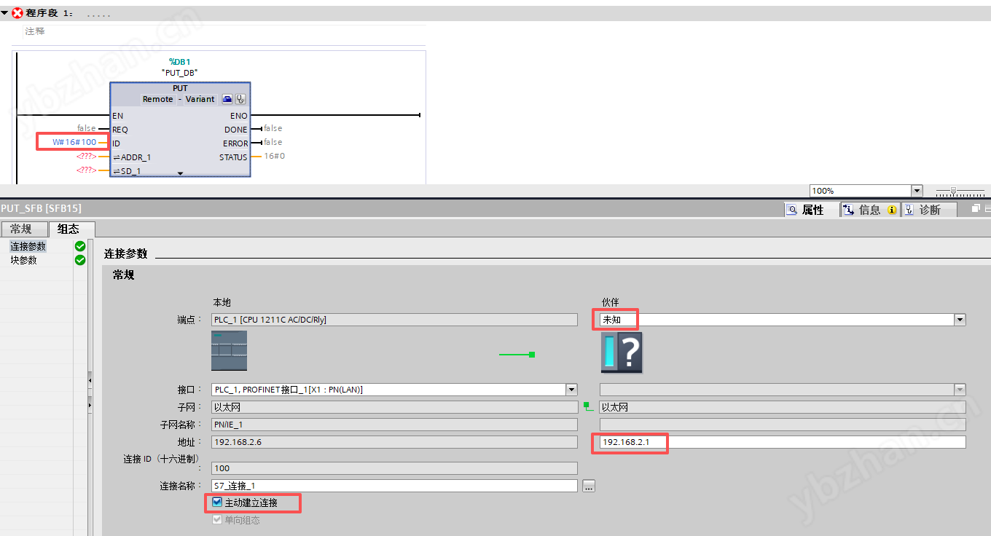Click the partner address field 192.168.2.1
Viewport: 991px width, 536px height.
coord(783,442)
